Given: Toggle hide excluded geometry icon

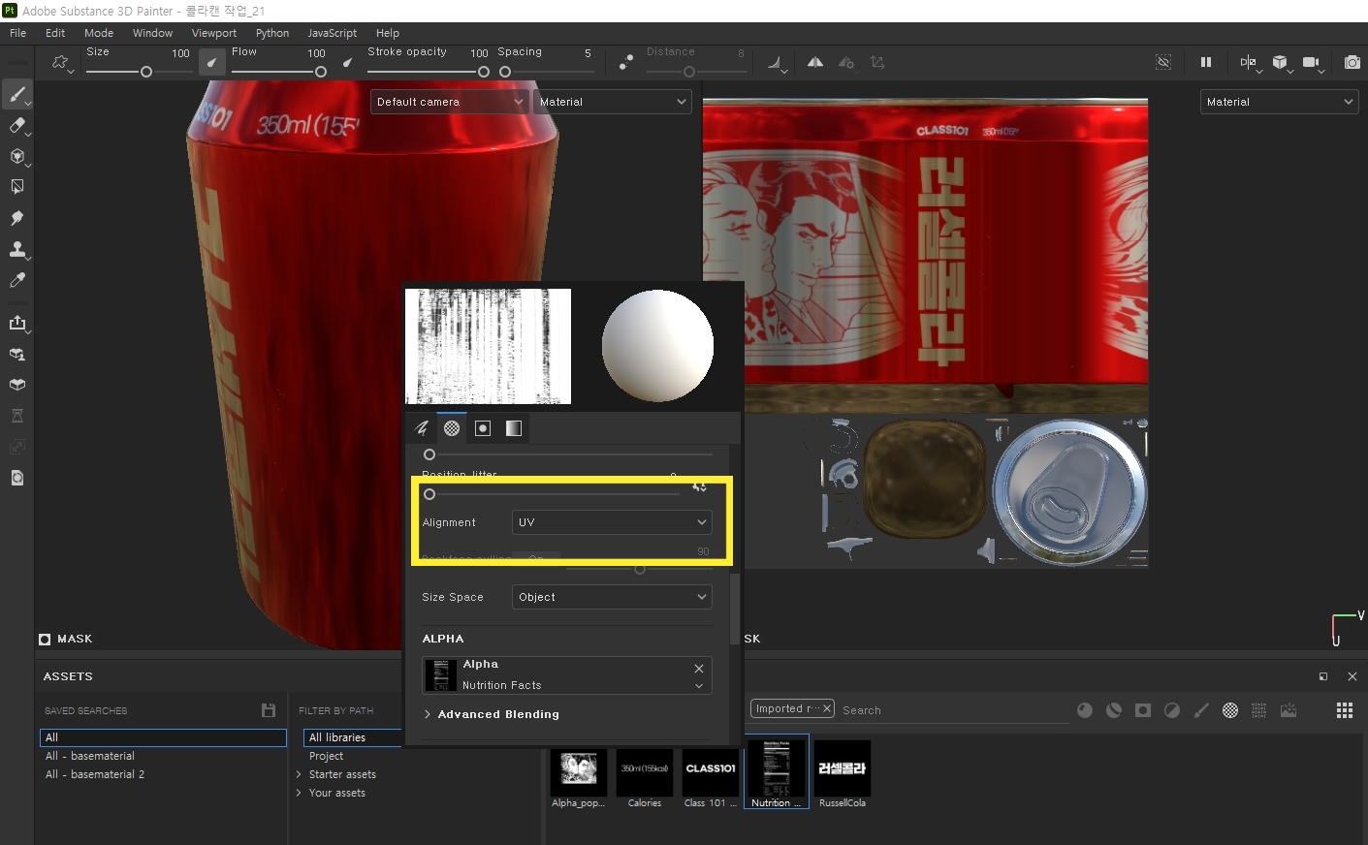Looking at the screenshot, I should pyautogui.click(x=1163, y=62).
